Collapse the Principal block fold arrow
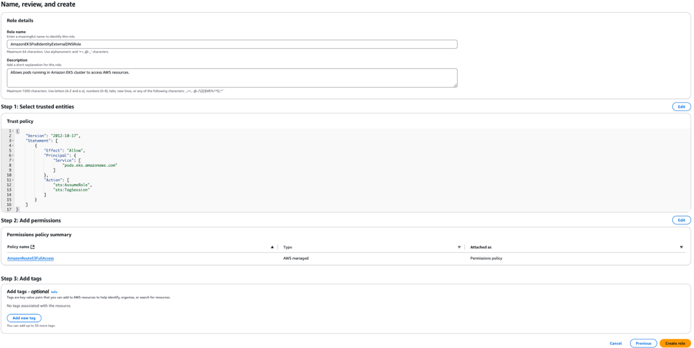The width and height of the screenshot is (694, 348). [x=14, y=155]
